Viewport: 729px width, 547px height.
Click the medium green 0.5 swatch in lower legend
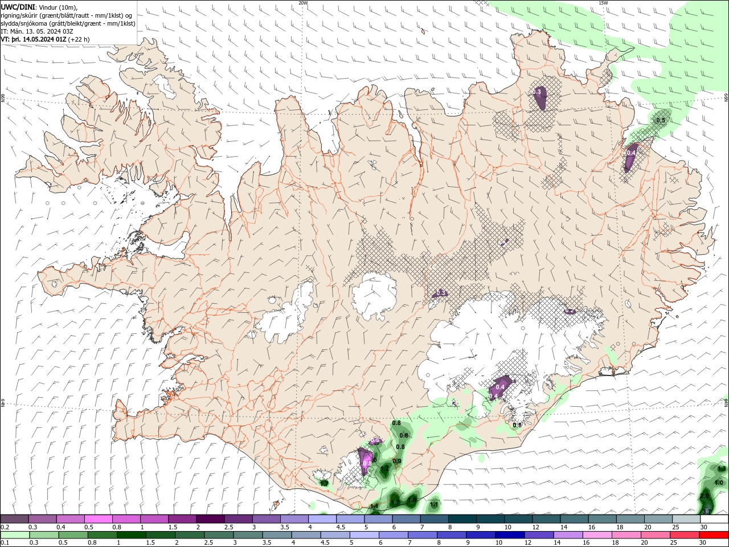[74, 535]
